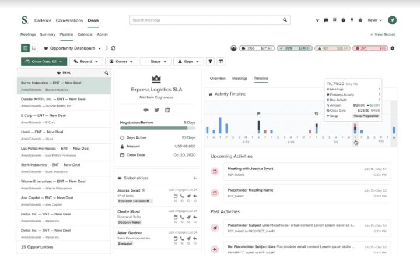This screenshot has width=420, height=265.
Task: Open dashboard settings gear icon
Action: coord(393,48)
